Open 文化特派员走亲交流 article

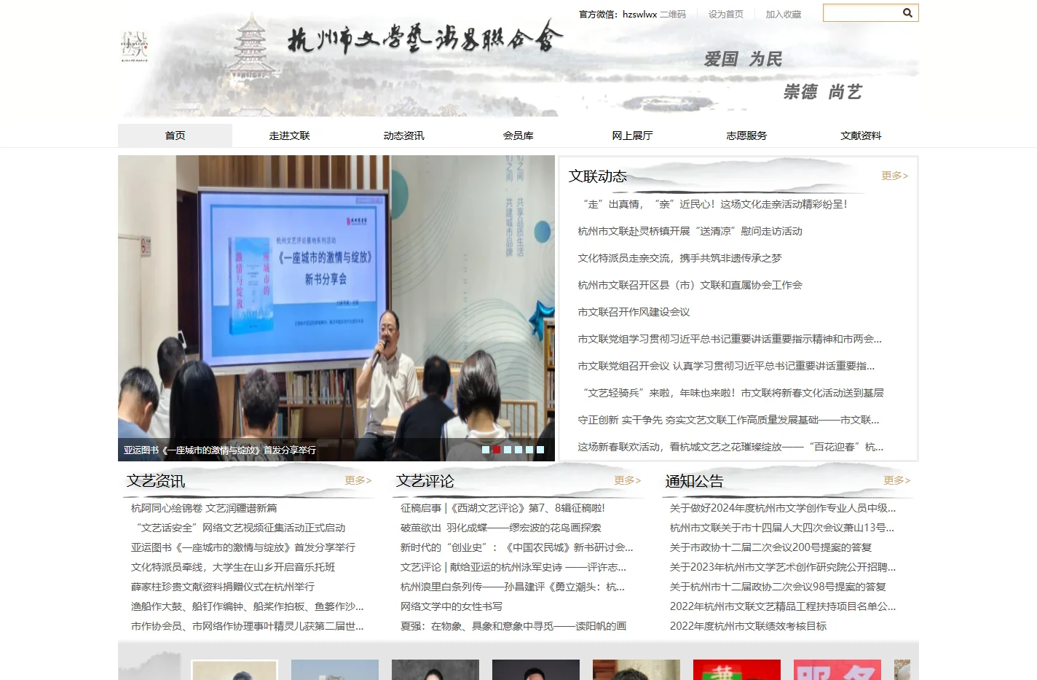tap(679, 258)
